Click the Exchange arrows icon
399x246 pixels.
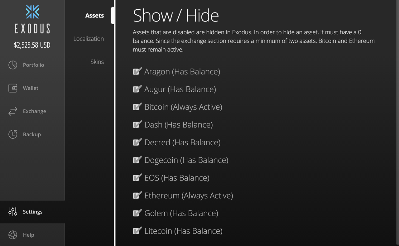pos(13,111)
